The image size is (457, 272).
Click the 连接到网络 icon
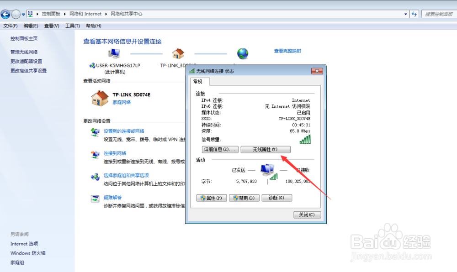point(95,153)
